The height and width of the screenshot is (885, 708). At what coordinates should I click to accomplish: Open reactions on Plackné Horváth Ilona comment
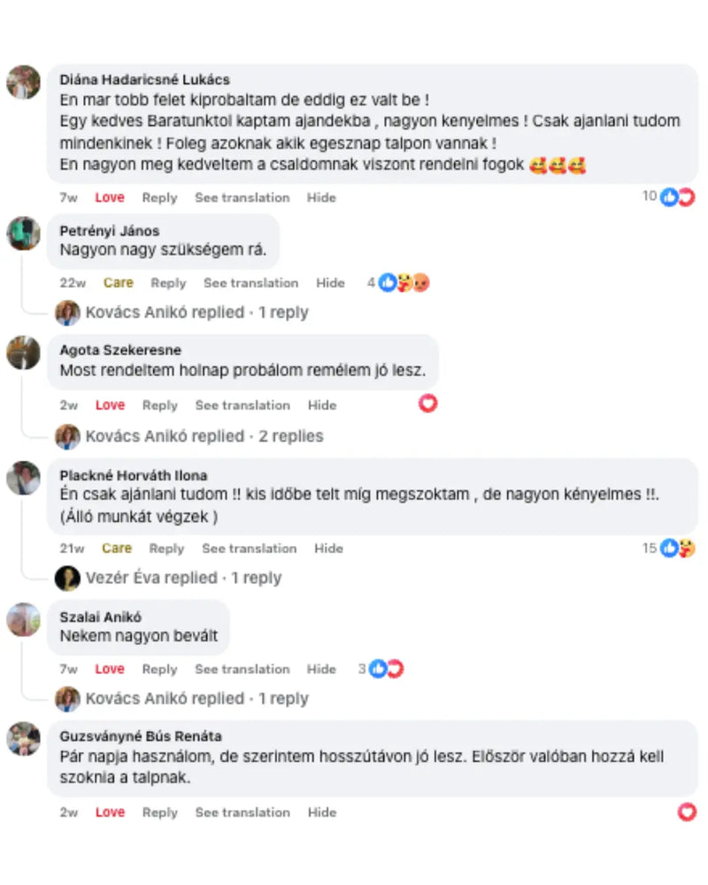click(x=677, y=548)
